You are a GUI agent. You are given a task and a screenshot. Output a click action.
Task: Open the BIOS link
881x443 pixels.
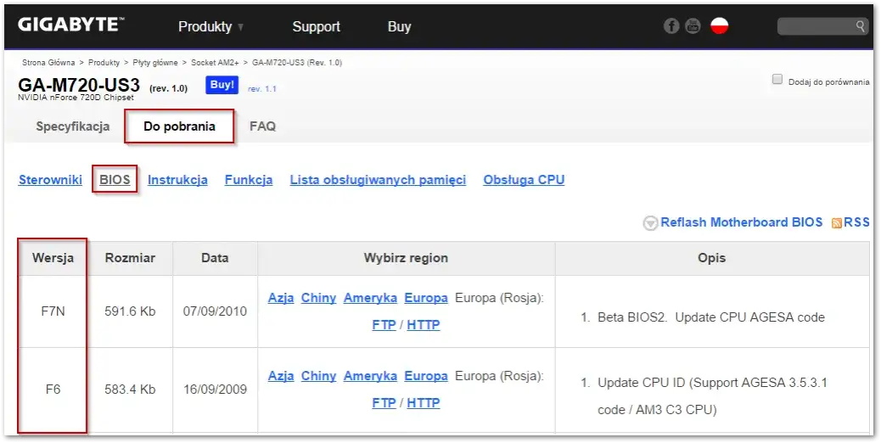click(x=115, y=180)
